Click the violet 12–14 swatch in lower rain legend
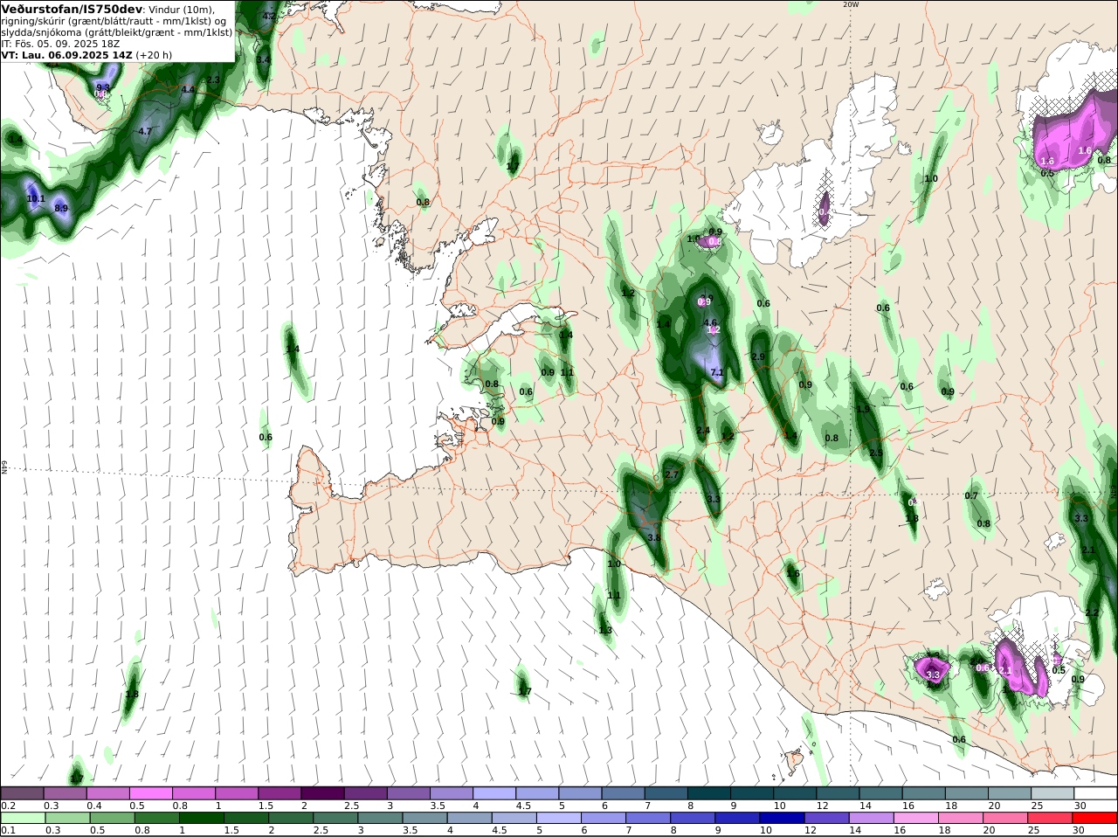 [x=826, y=818]
